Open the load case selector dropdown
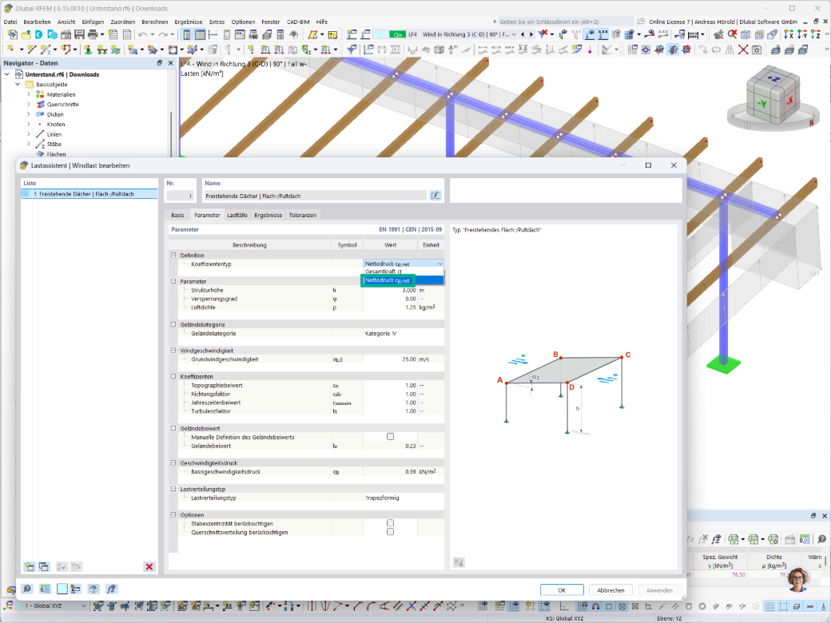The height and width of the screenshot is (623, 831). [x=514, y=34]
